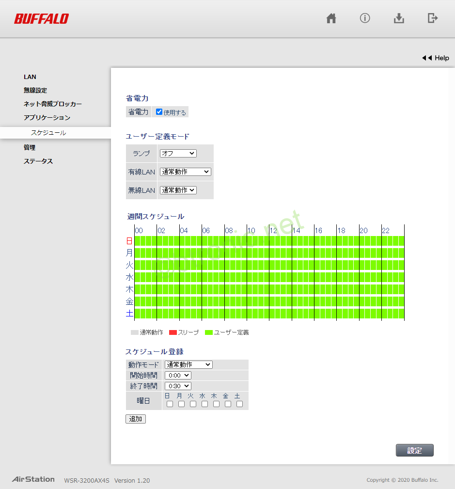Check the 土 (Saturday) weekday checkbox
The height and width of the screenshot is (489, 455).
click(239, 404)
